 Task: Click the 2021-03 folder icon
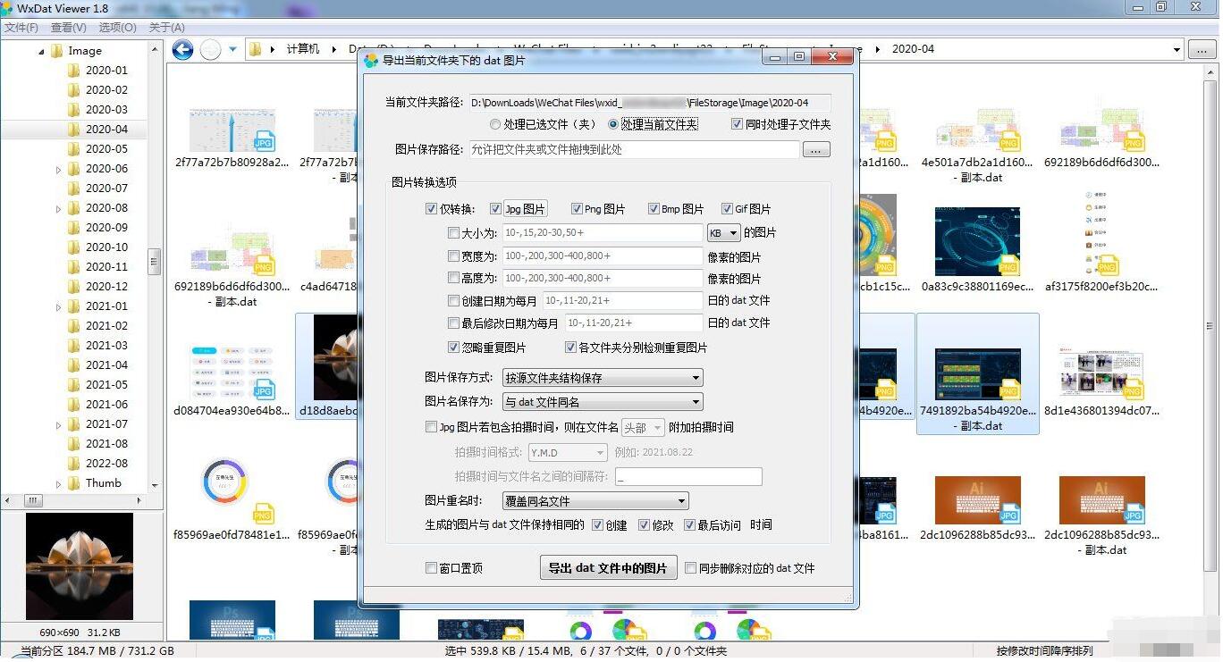tap(74, 346)
